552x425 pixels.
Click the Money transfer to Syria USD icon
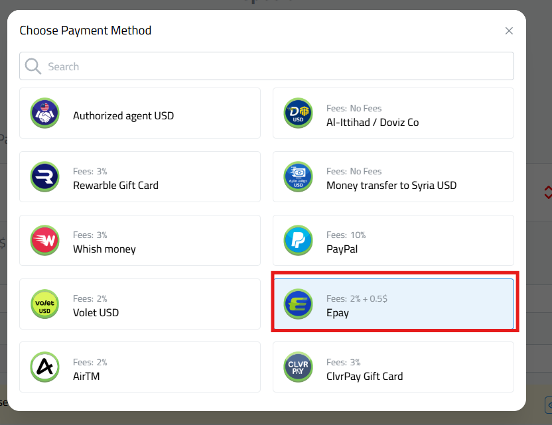pyautogui.click(x=299, y=176)
